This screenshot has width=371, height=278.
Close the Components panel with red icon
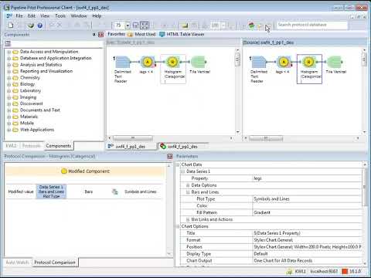pyautogui.click(x=100, y=35)
